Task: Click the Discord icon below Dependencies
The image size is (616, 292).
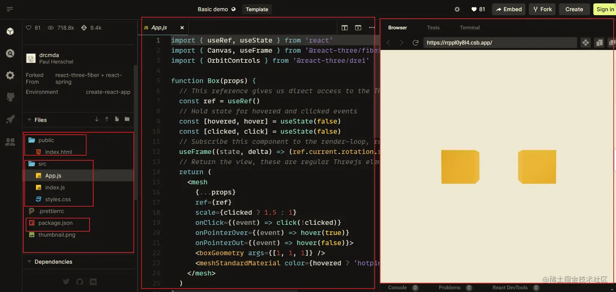Action: pyautogui.click(x=93, y=281)
